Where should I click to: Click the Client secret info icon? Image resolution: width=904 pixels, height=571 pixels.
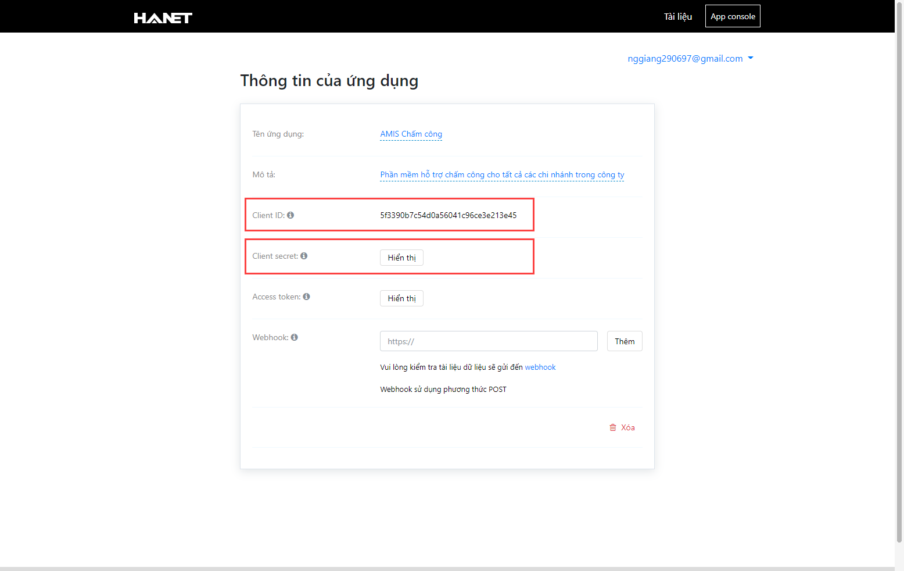pos(304,256)
